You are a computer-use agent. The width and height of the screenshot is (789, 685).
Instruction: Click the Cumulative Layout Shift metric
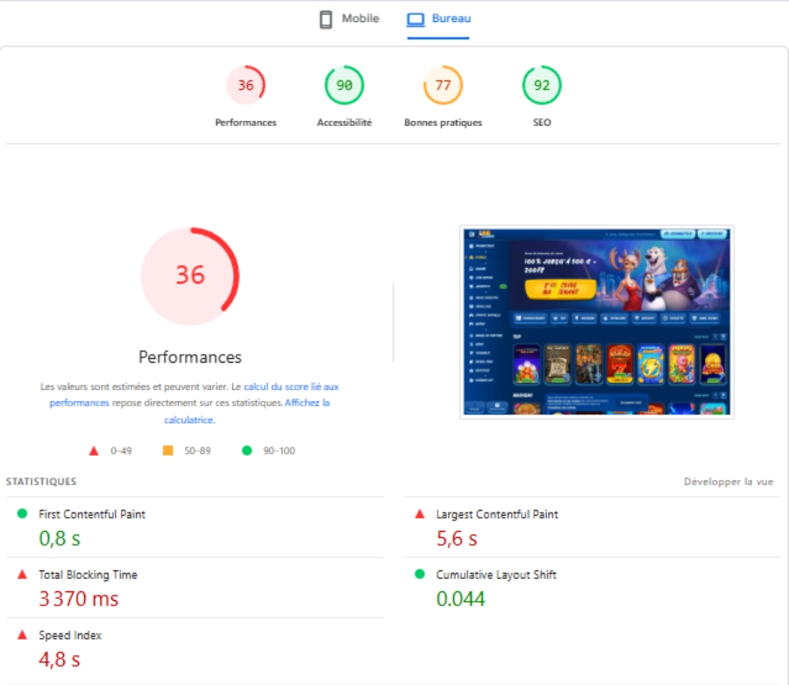[x=496, y=576]
